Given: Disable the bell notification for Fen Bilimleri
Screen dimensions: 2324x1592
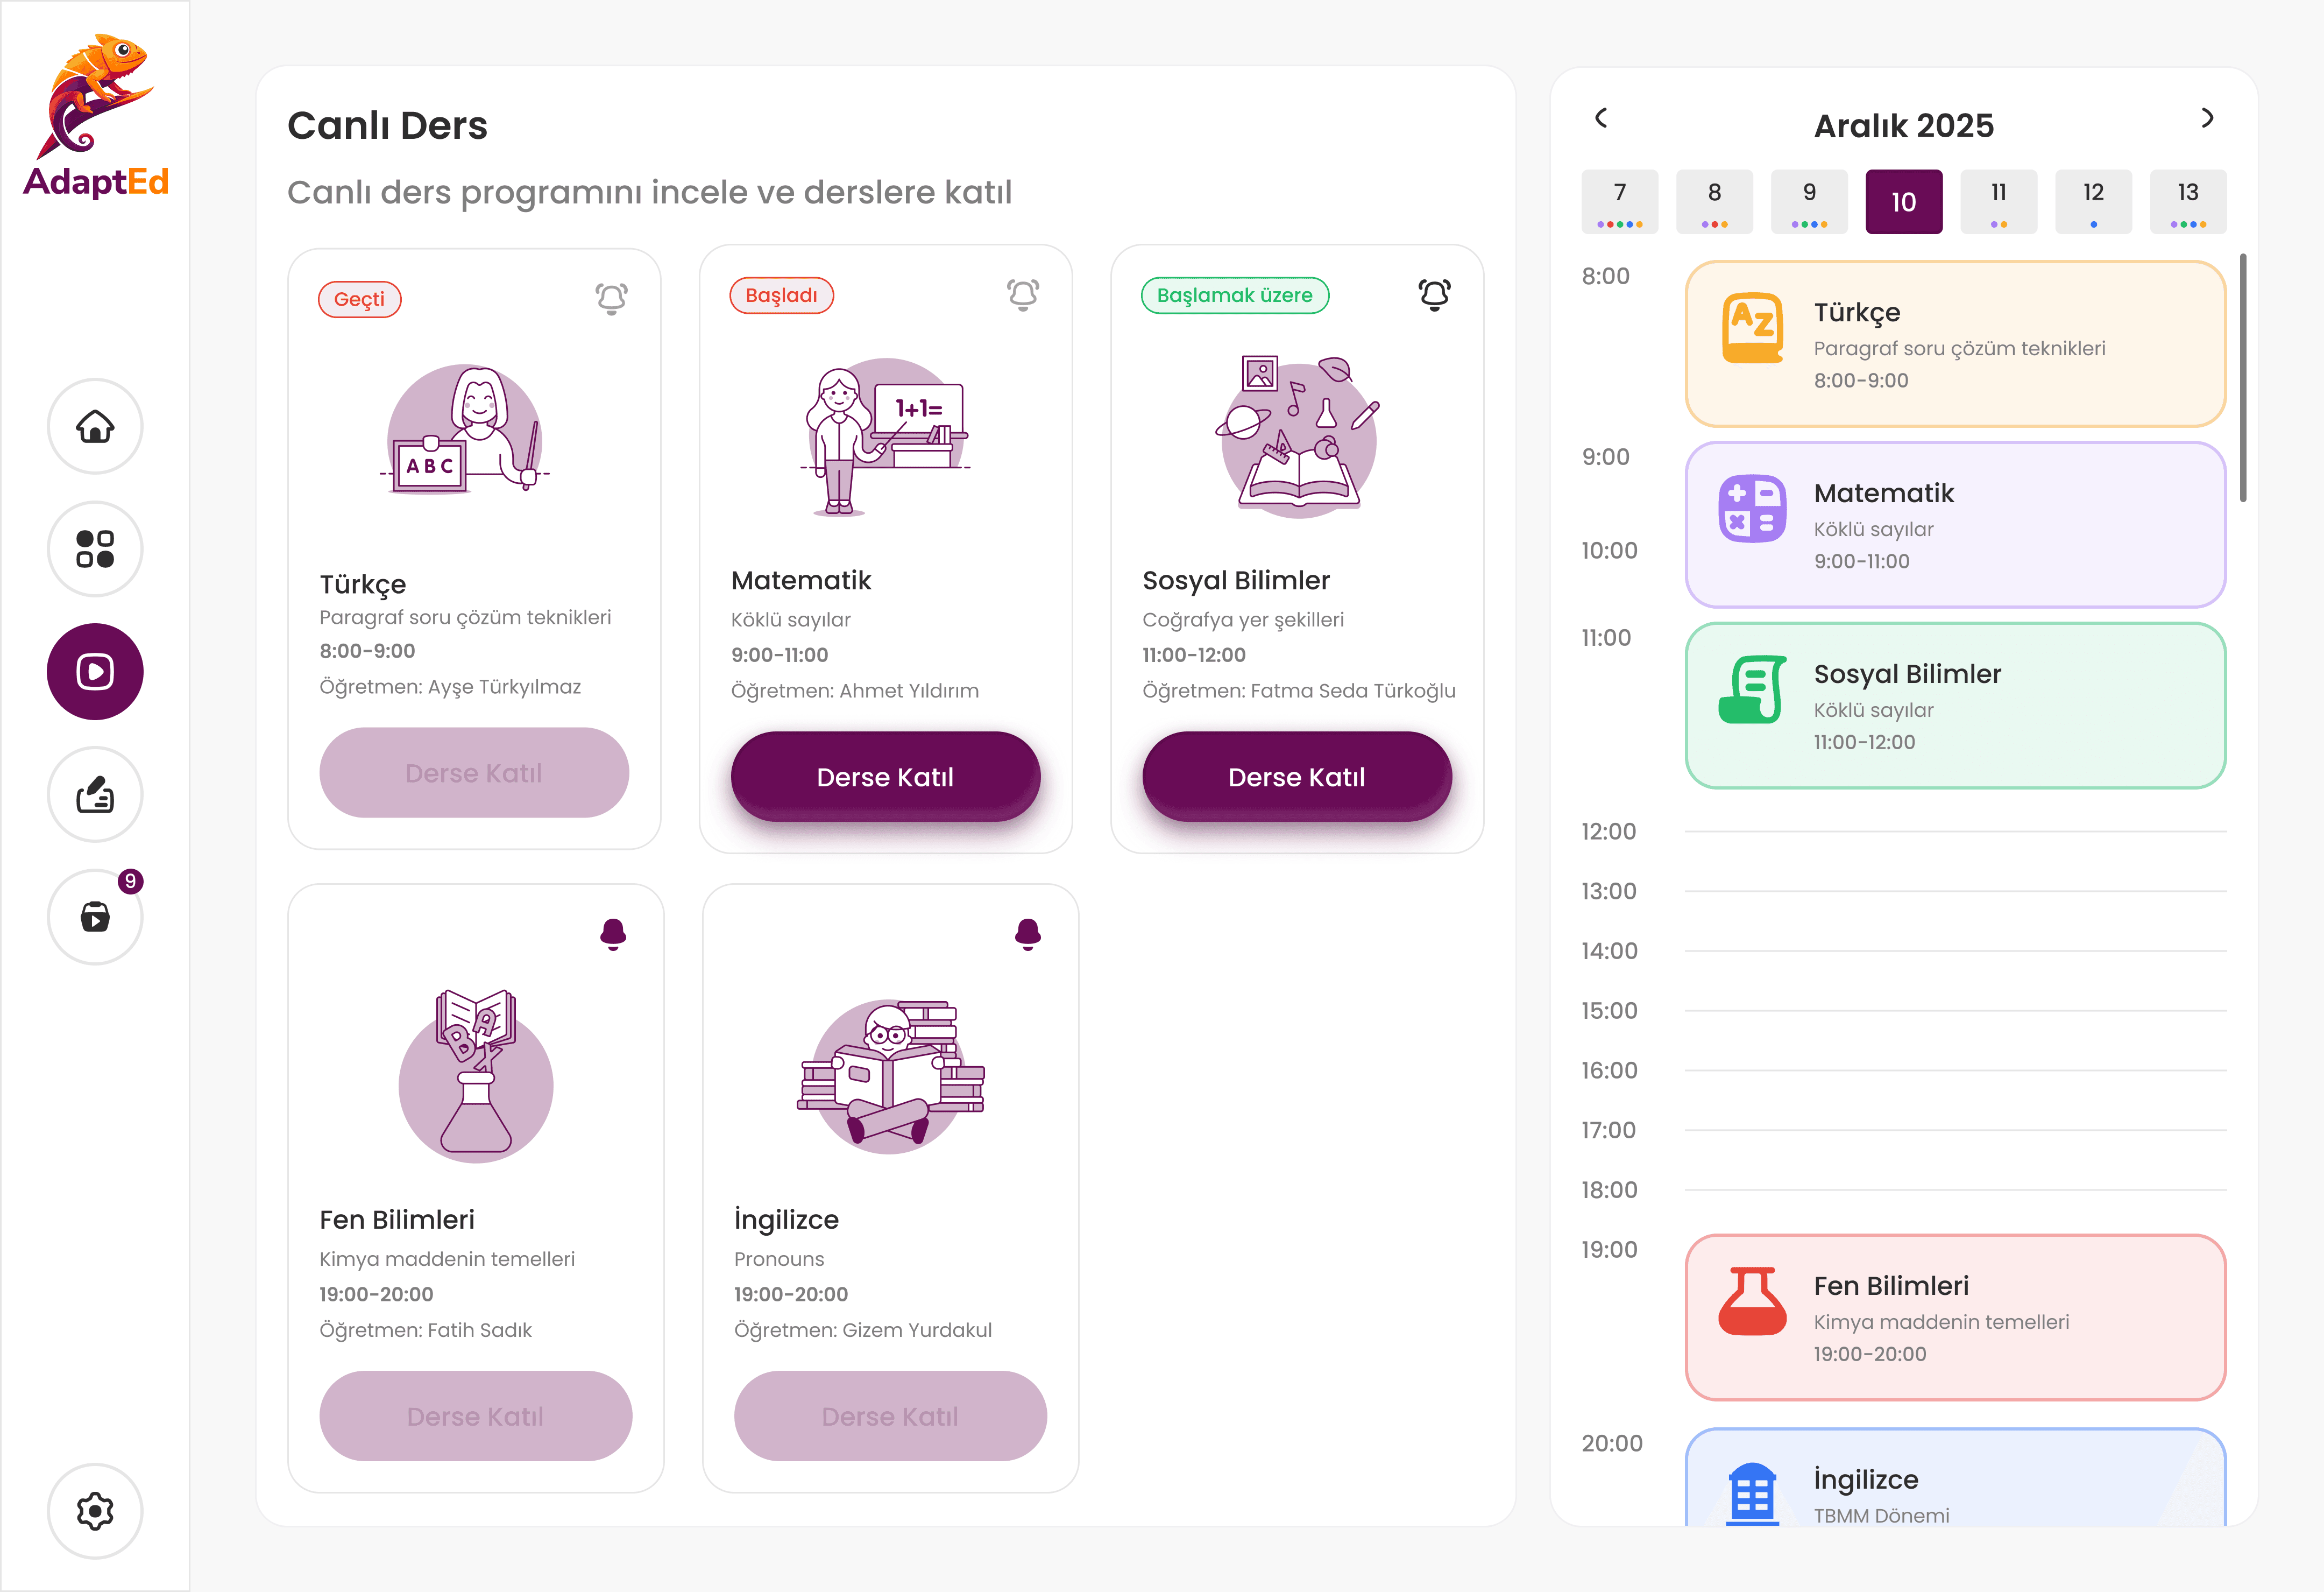Looking at the screenshot, I should point(613,934).
